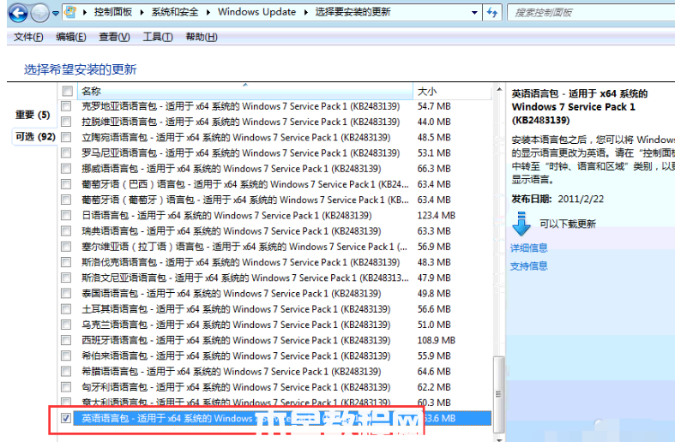Check the 葡萄牙语（巴西）语言包 checkbox
675x442 pixels.
(x=66, y=184)
